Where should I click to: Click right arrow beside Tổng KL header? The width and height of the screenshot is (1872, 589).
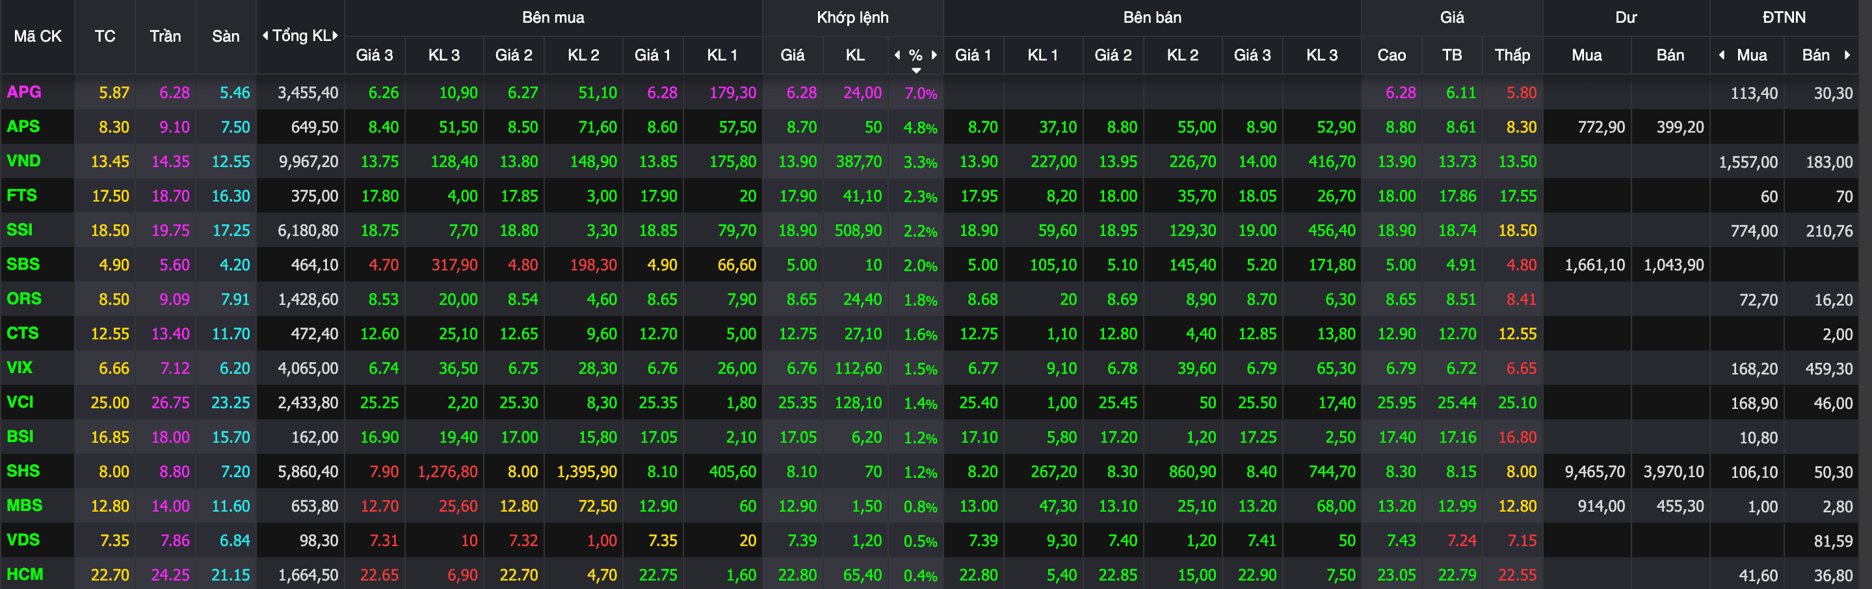(335, 36)
